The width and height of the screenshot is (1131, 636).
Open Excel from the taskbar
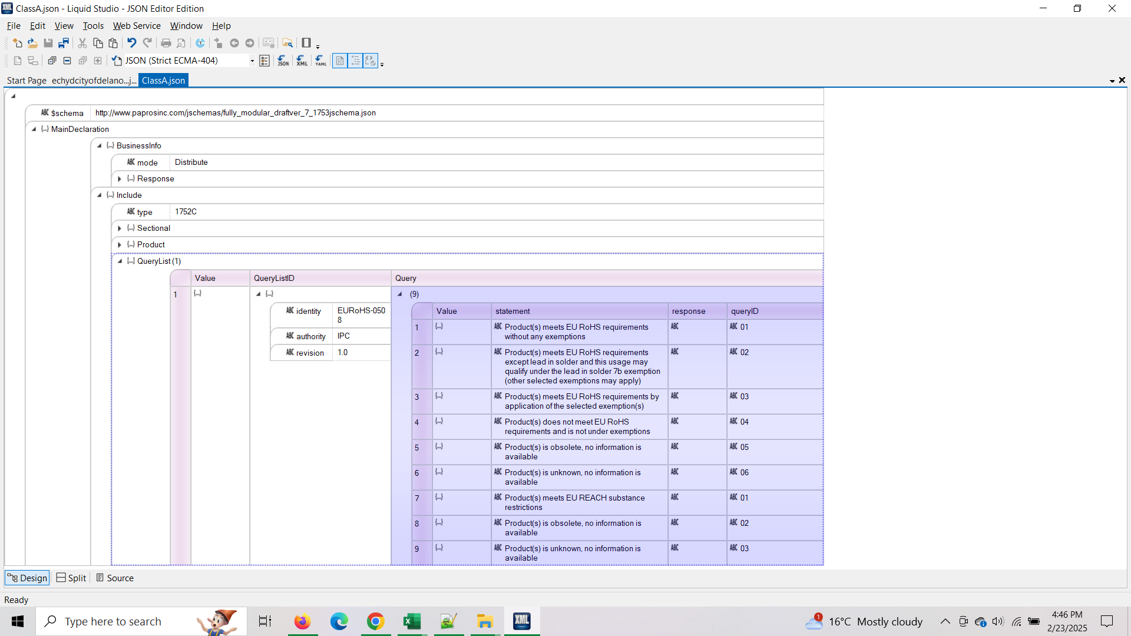click(x=412, y=621)
